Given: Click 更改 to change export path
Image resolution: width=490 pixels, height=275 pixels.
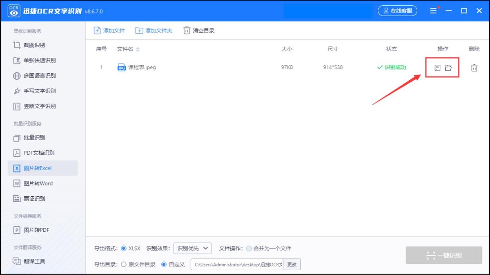Looking at the screenshot, I should point(292,264).
